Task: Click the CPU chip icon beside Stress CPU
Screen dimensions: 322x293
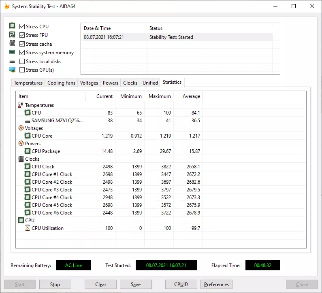Action: 12,25
